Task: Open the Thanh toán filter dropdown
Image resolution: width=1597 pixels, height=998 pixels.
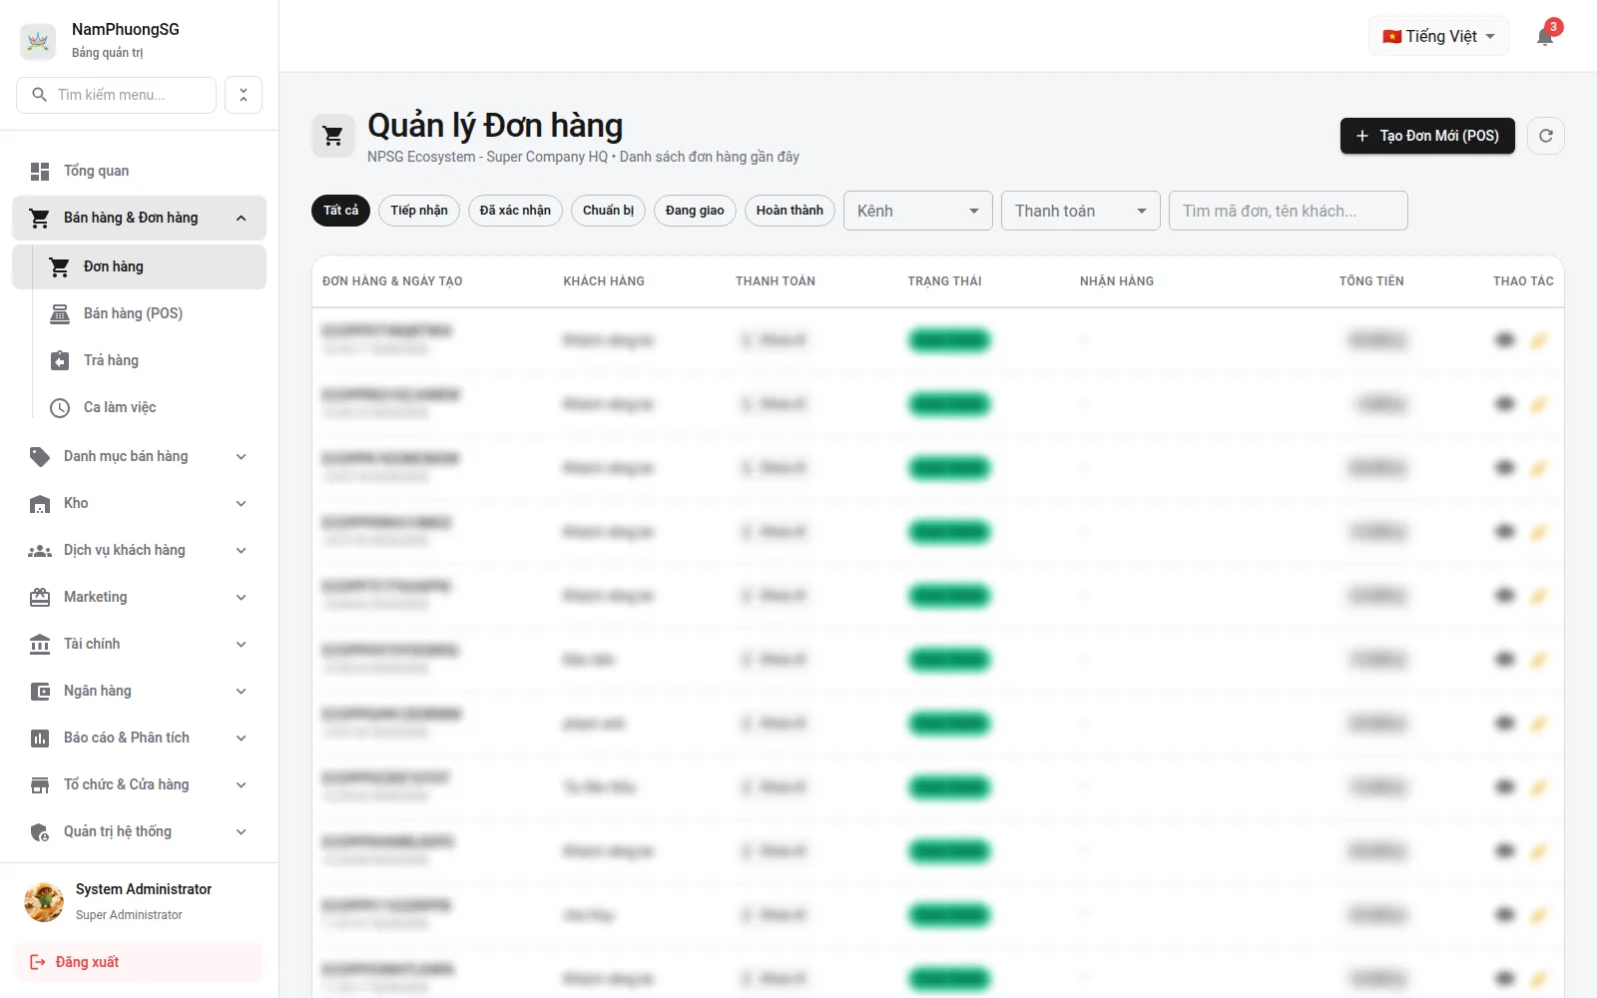Action: pos(1080,211)
